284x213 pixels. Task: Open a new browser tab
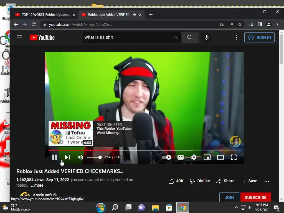(x=151, y=15)
